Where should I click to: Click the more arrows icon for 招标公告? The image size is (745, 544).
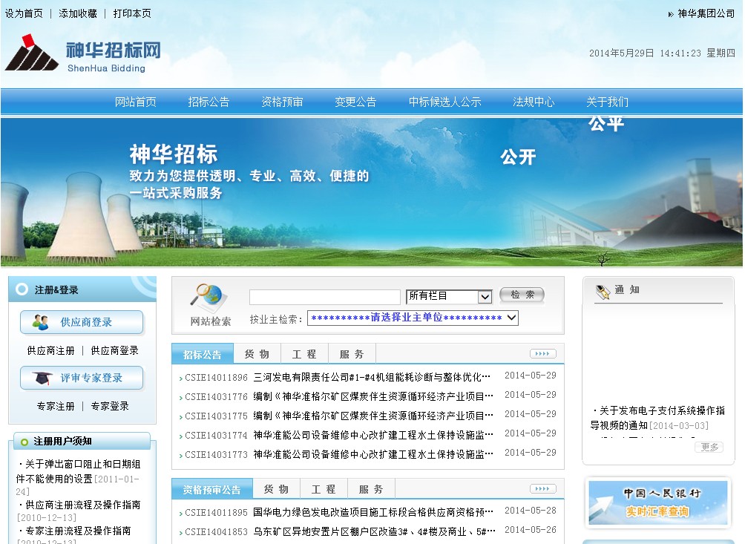click(542, 353)
